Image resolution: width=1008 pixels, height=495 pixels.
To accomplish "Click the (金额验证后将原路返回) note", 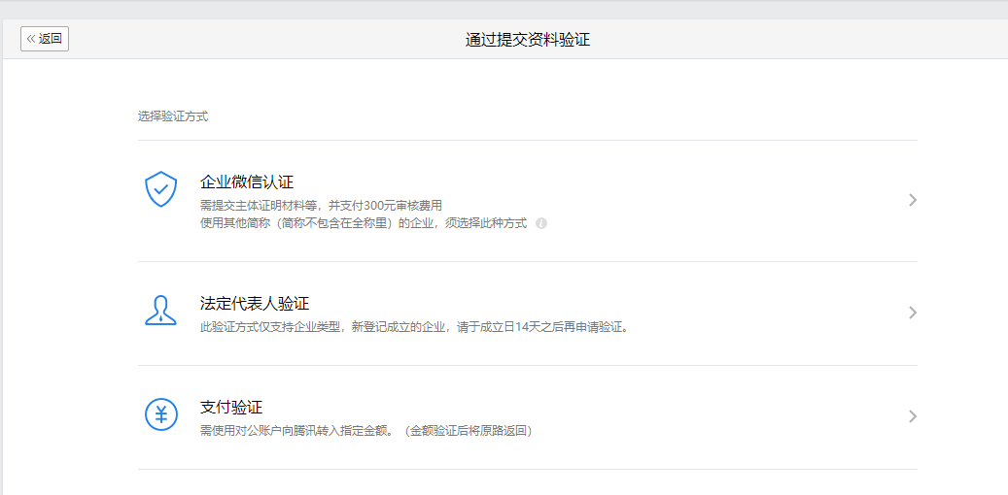I will pyautogui.click(x=468, y=430).
